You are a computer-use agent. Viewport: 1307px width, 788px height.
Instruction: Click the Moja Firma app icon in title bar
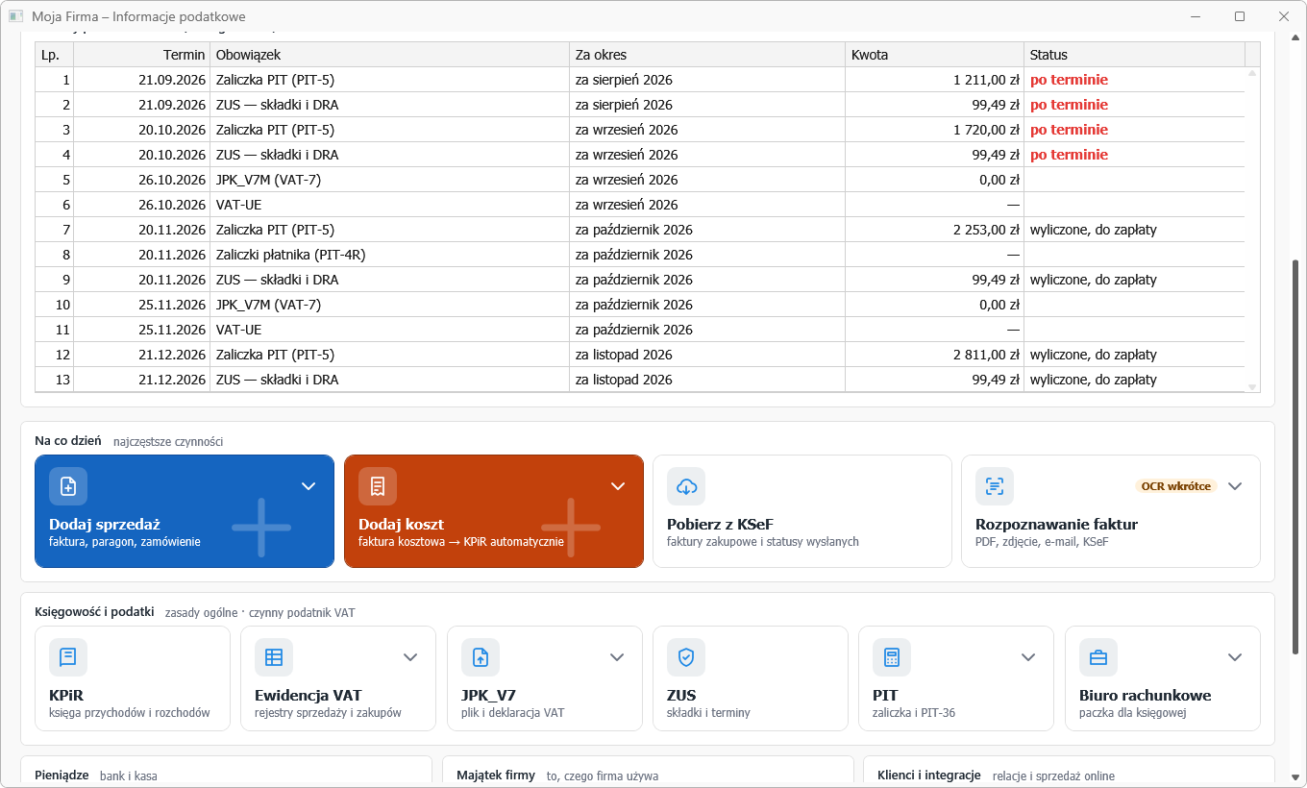16,16
